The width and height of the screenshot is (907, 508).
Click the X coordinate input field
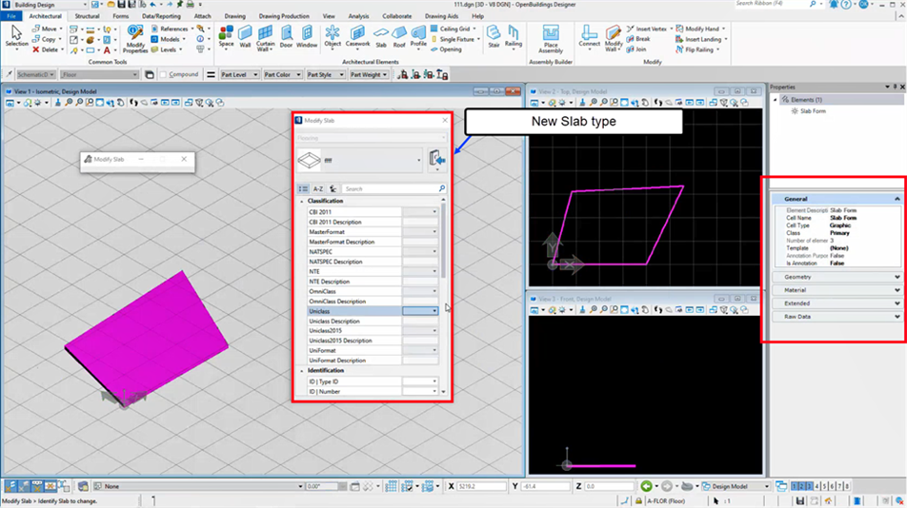pyautogui.click(x=481, y=486)
